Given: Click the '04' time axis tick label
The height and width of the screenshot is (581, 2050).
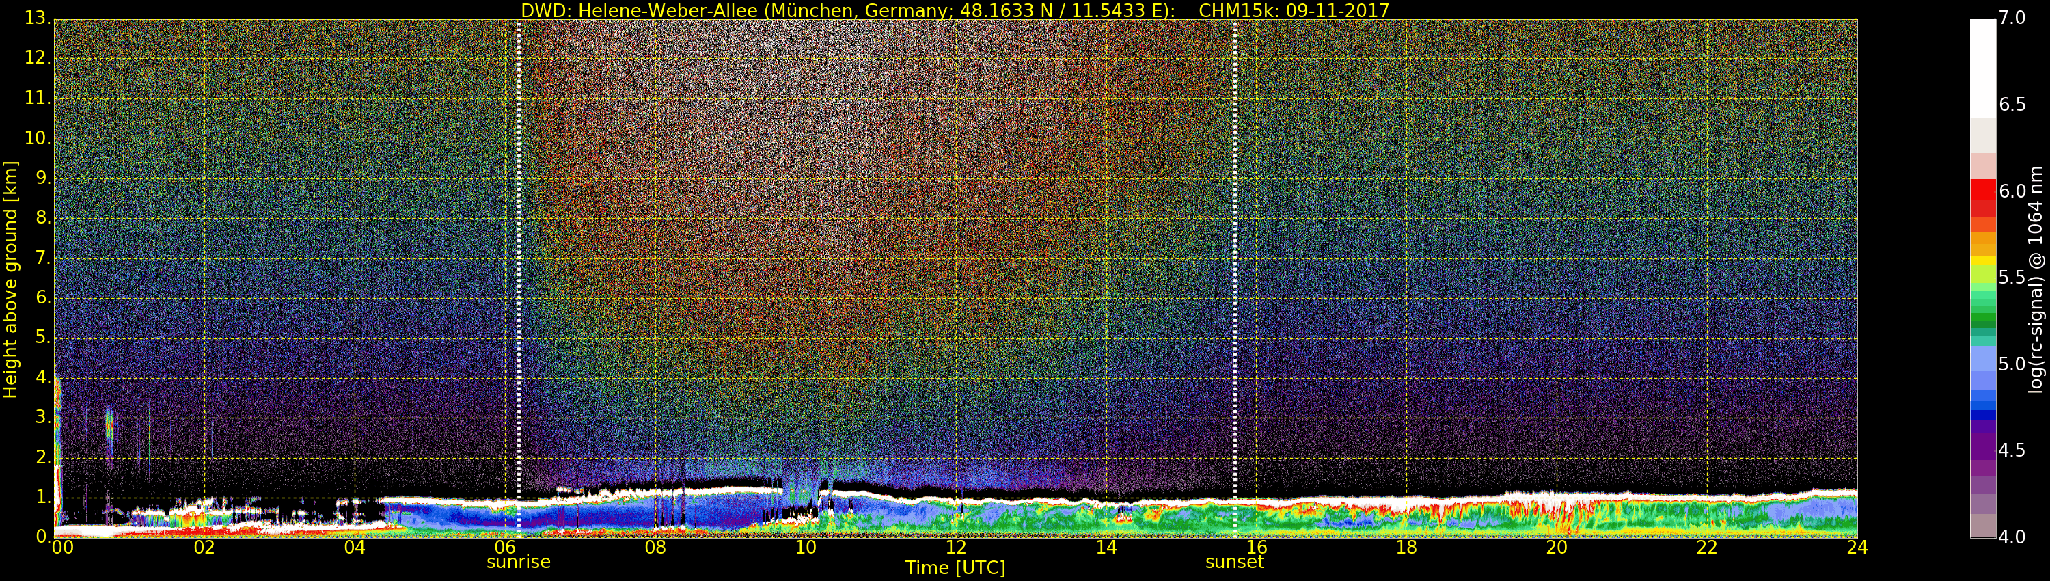Looking at the screenshot, I should 355,548.
